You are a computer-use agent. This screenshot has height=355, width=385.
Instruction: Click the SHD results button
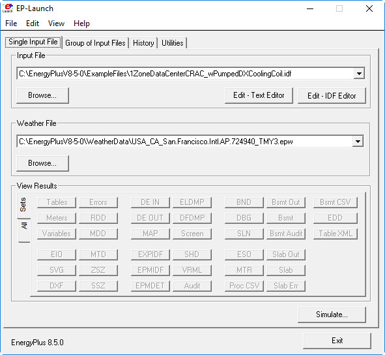pos(192,255)
